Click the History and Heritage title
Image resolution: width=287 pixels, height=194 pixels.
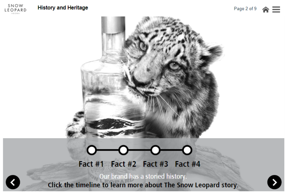[63, 8]
